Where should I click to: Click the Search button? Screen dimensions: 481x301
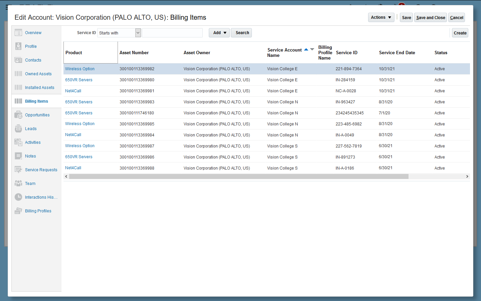tap(241, 33)
